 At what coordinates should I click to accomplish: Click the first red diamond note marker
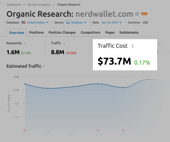25,130
